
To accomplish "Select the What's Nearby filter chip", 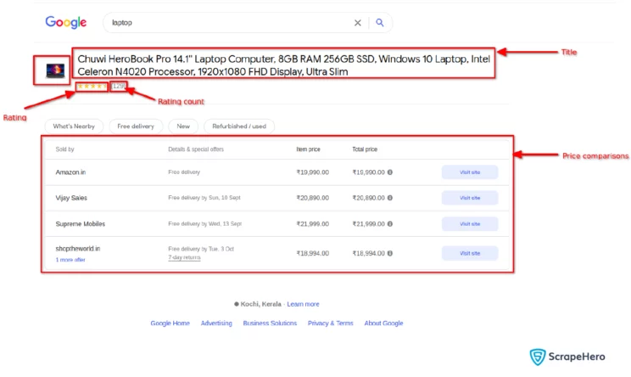I will (74, 126).
